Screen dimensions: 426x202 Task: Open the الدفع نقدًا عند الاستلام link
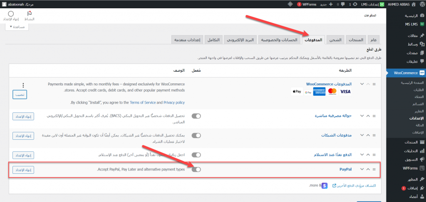[333, 155]
